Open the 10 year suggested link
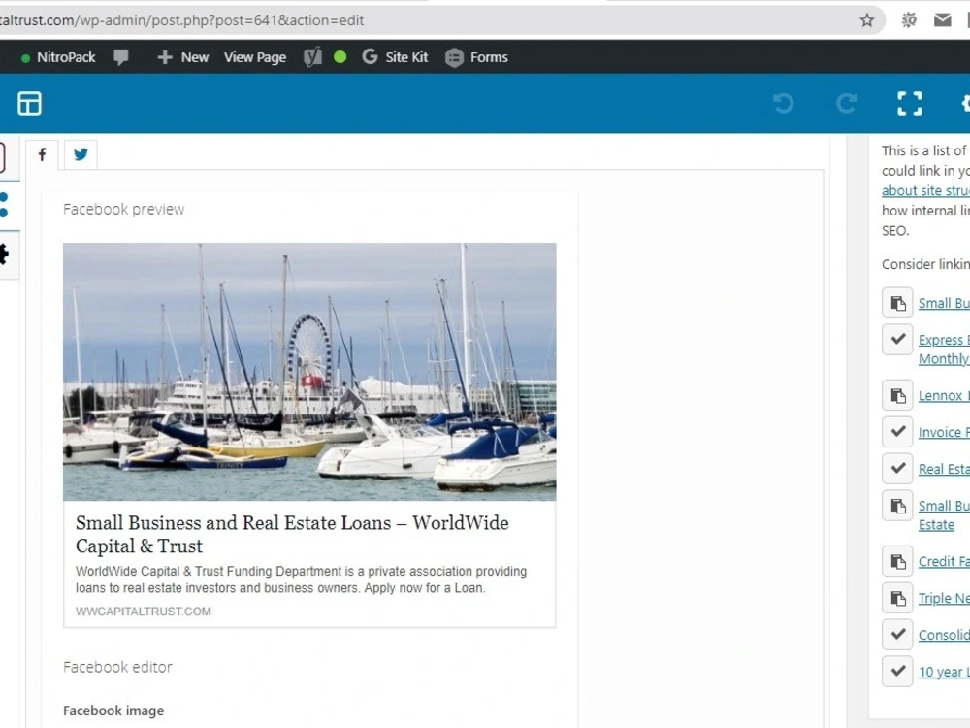The width and height of the screenshot is (970, 728). click(944, 672)
